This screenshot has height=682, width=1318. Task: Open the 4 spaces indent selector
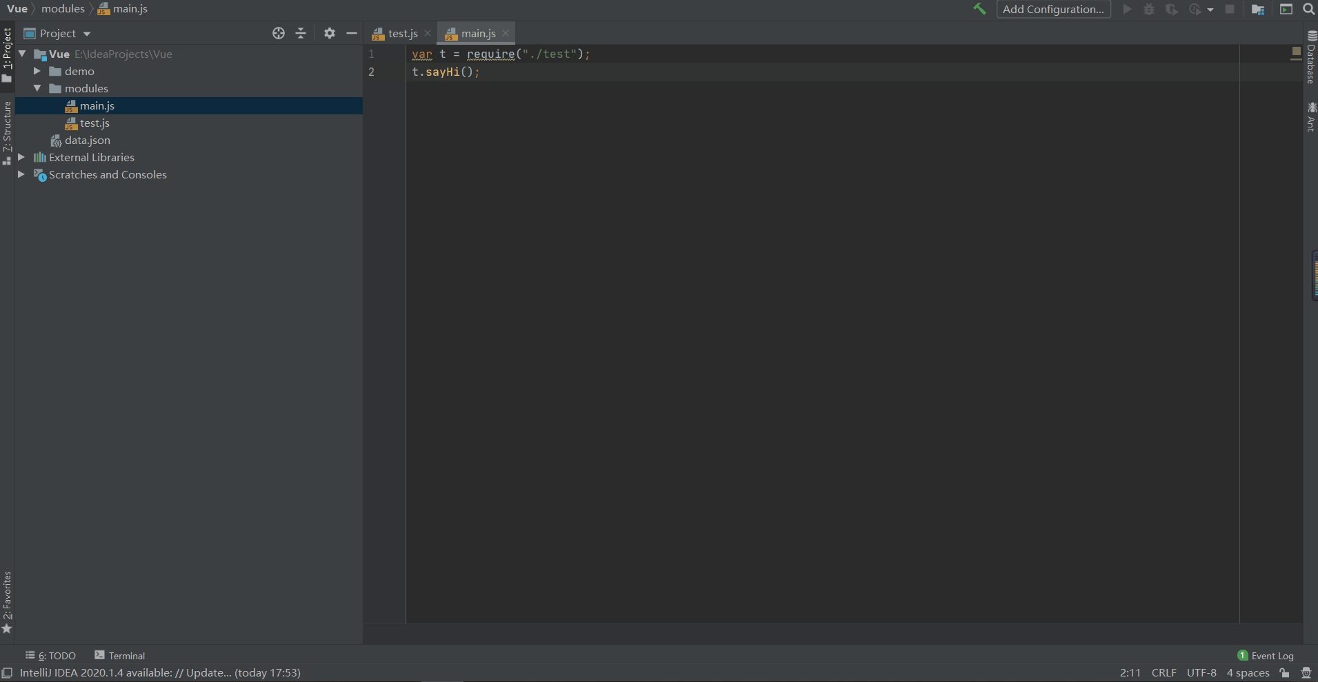[1248, 673]
